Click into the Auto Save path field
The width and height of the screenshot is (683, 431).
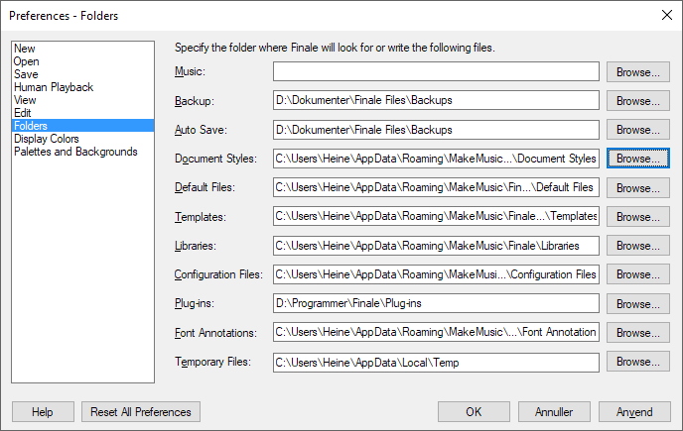click(x=436, y=130)
